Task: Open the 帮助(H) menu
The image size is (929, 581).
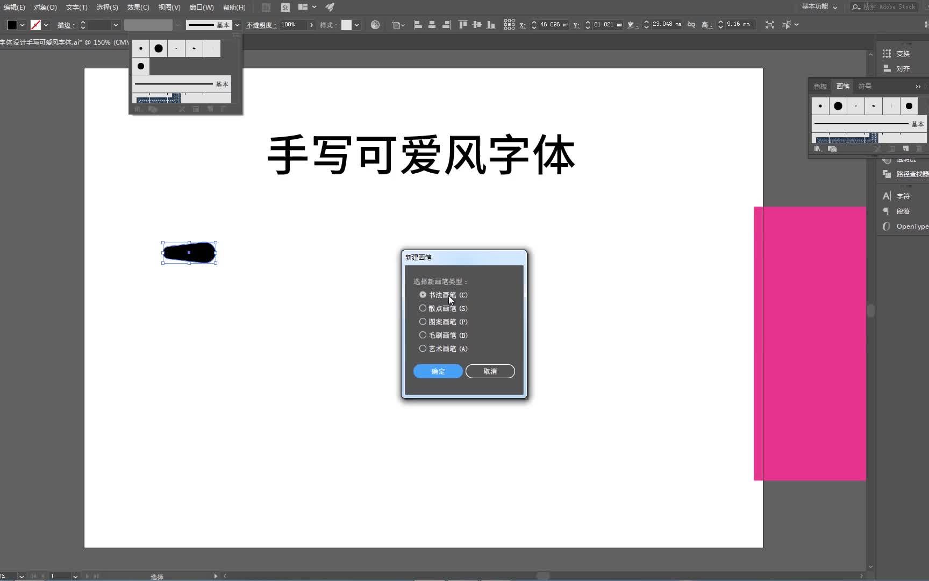Action: pyautogui.click(x=234, y=8)
